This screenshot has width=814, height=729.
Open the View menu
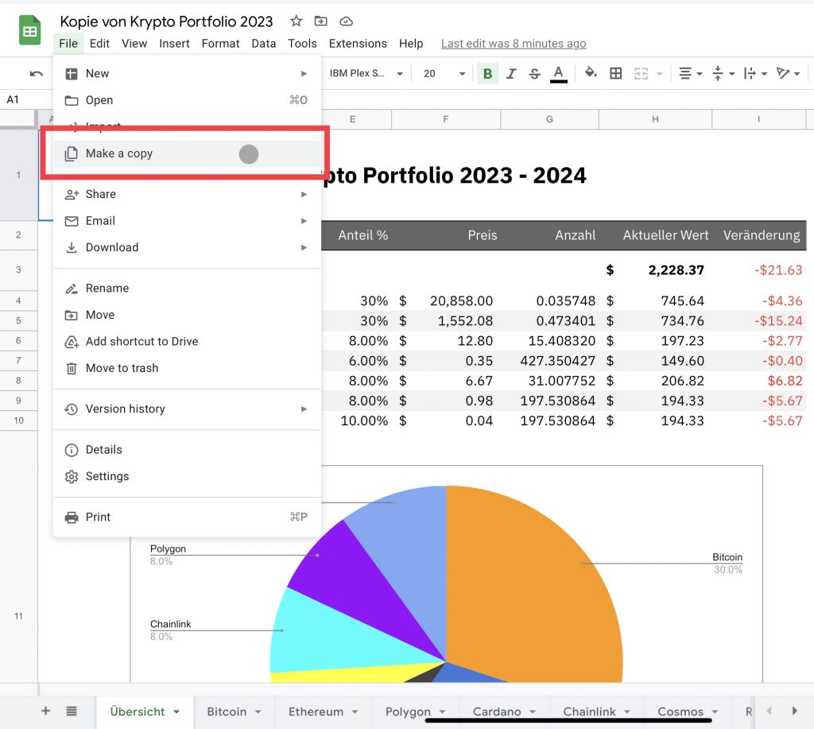[134, 44]
